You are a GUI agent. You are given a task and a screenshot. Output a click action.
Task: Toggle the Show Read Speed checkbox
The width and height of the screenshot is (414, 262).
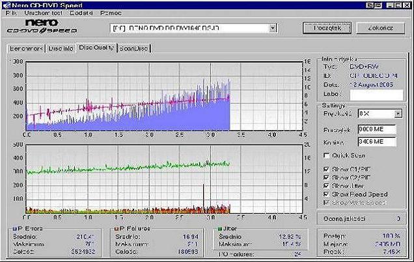click(x=327, y=194)
